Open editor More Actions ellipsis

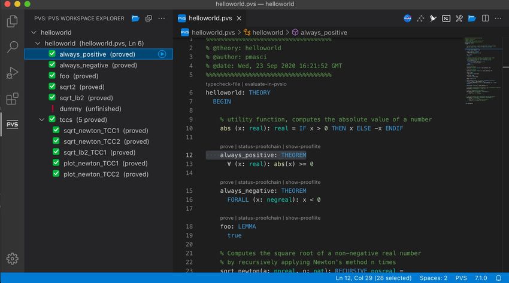(498, 19)
